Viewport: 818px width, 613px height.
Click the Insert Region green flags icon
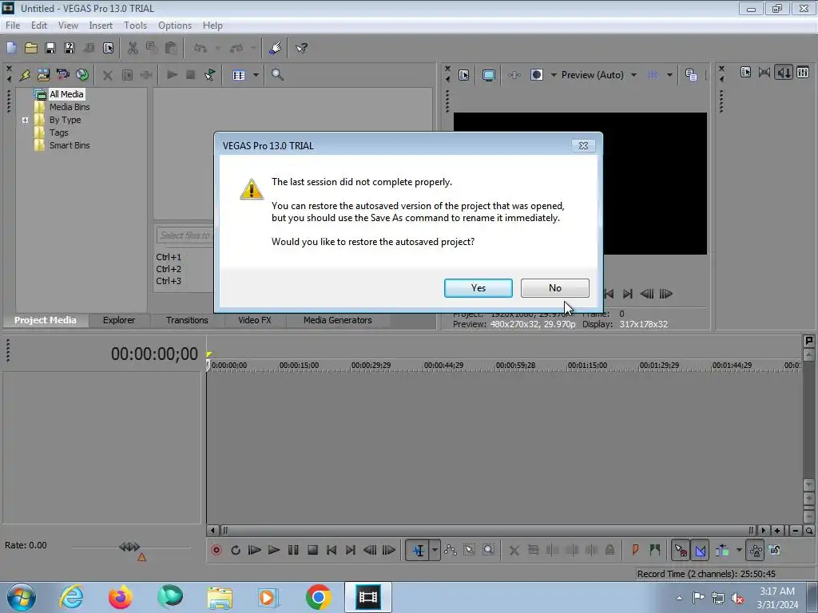pos(655,550)
